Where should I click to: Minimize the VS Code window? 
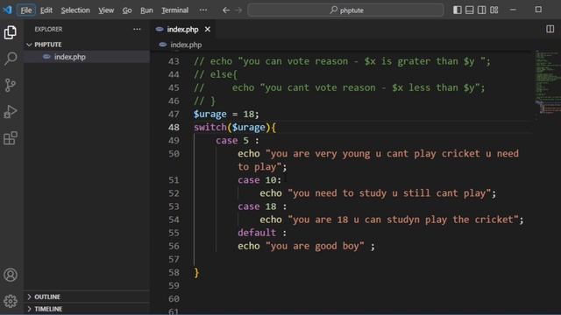click(513, 10)
